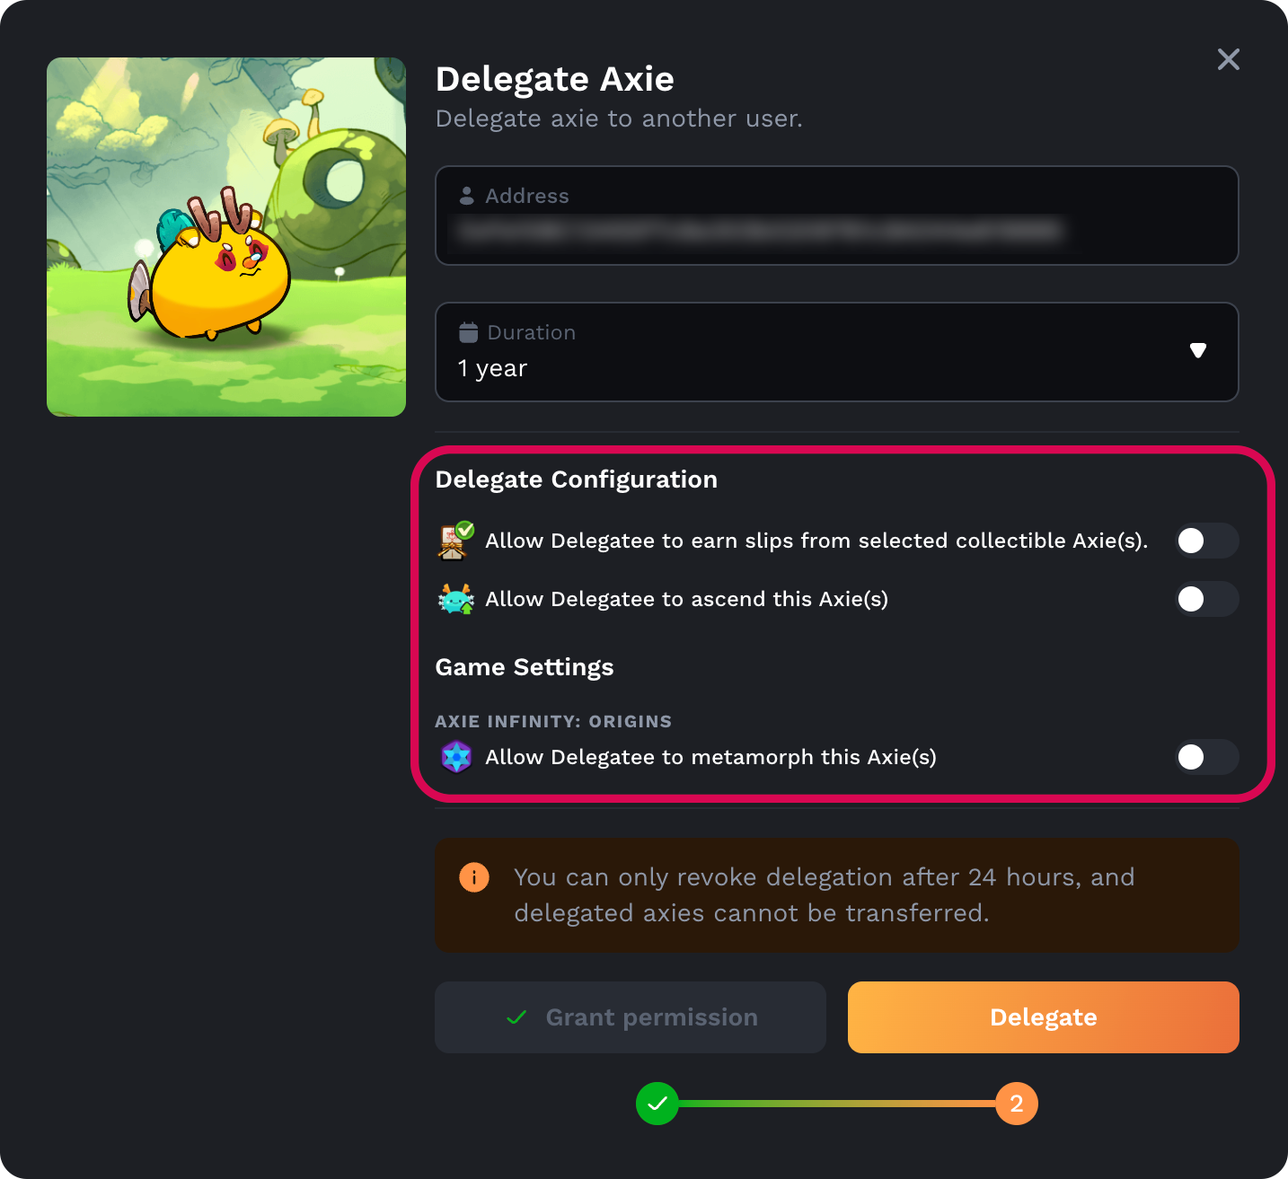
Task: Enable earning slips for the delegatee
Action: coord(1207,541)
